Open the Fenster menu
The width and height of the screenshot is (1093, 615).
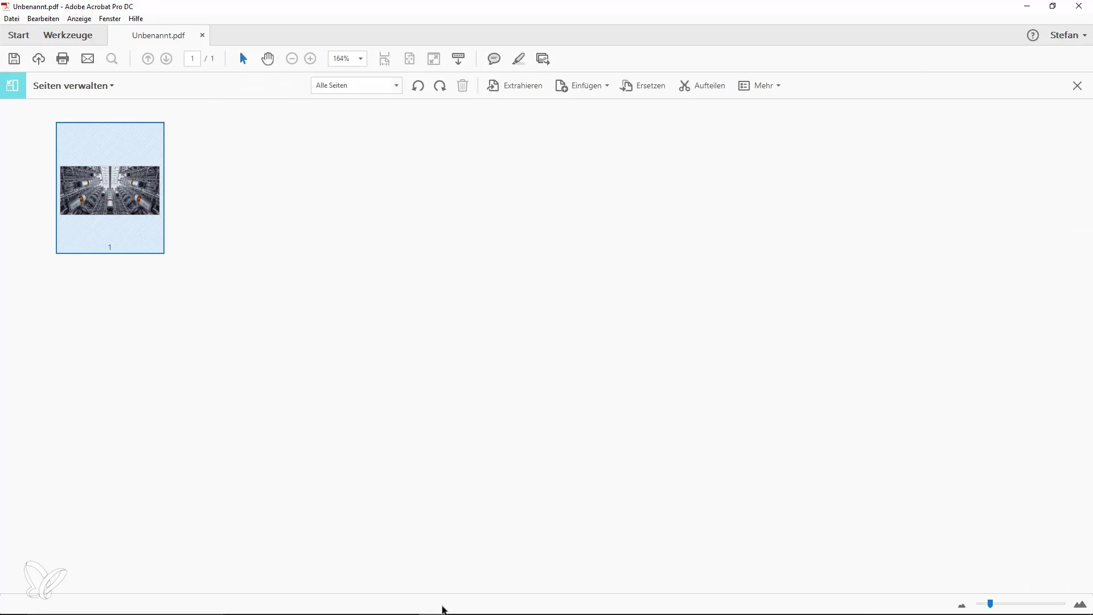click(x=110, y=19)
